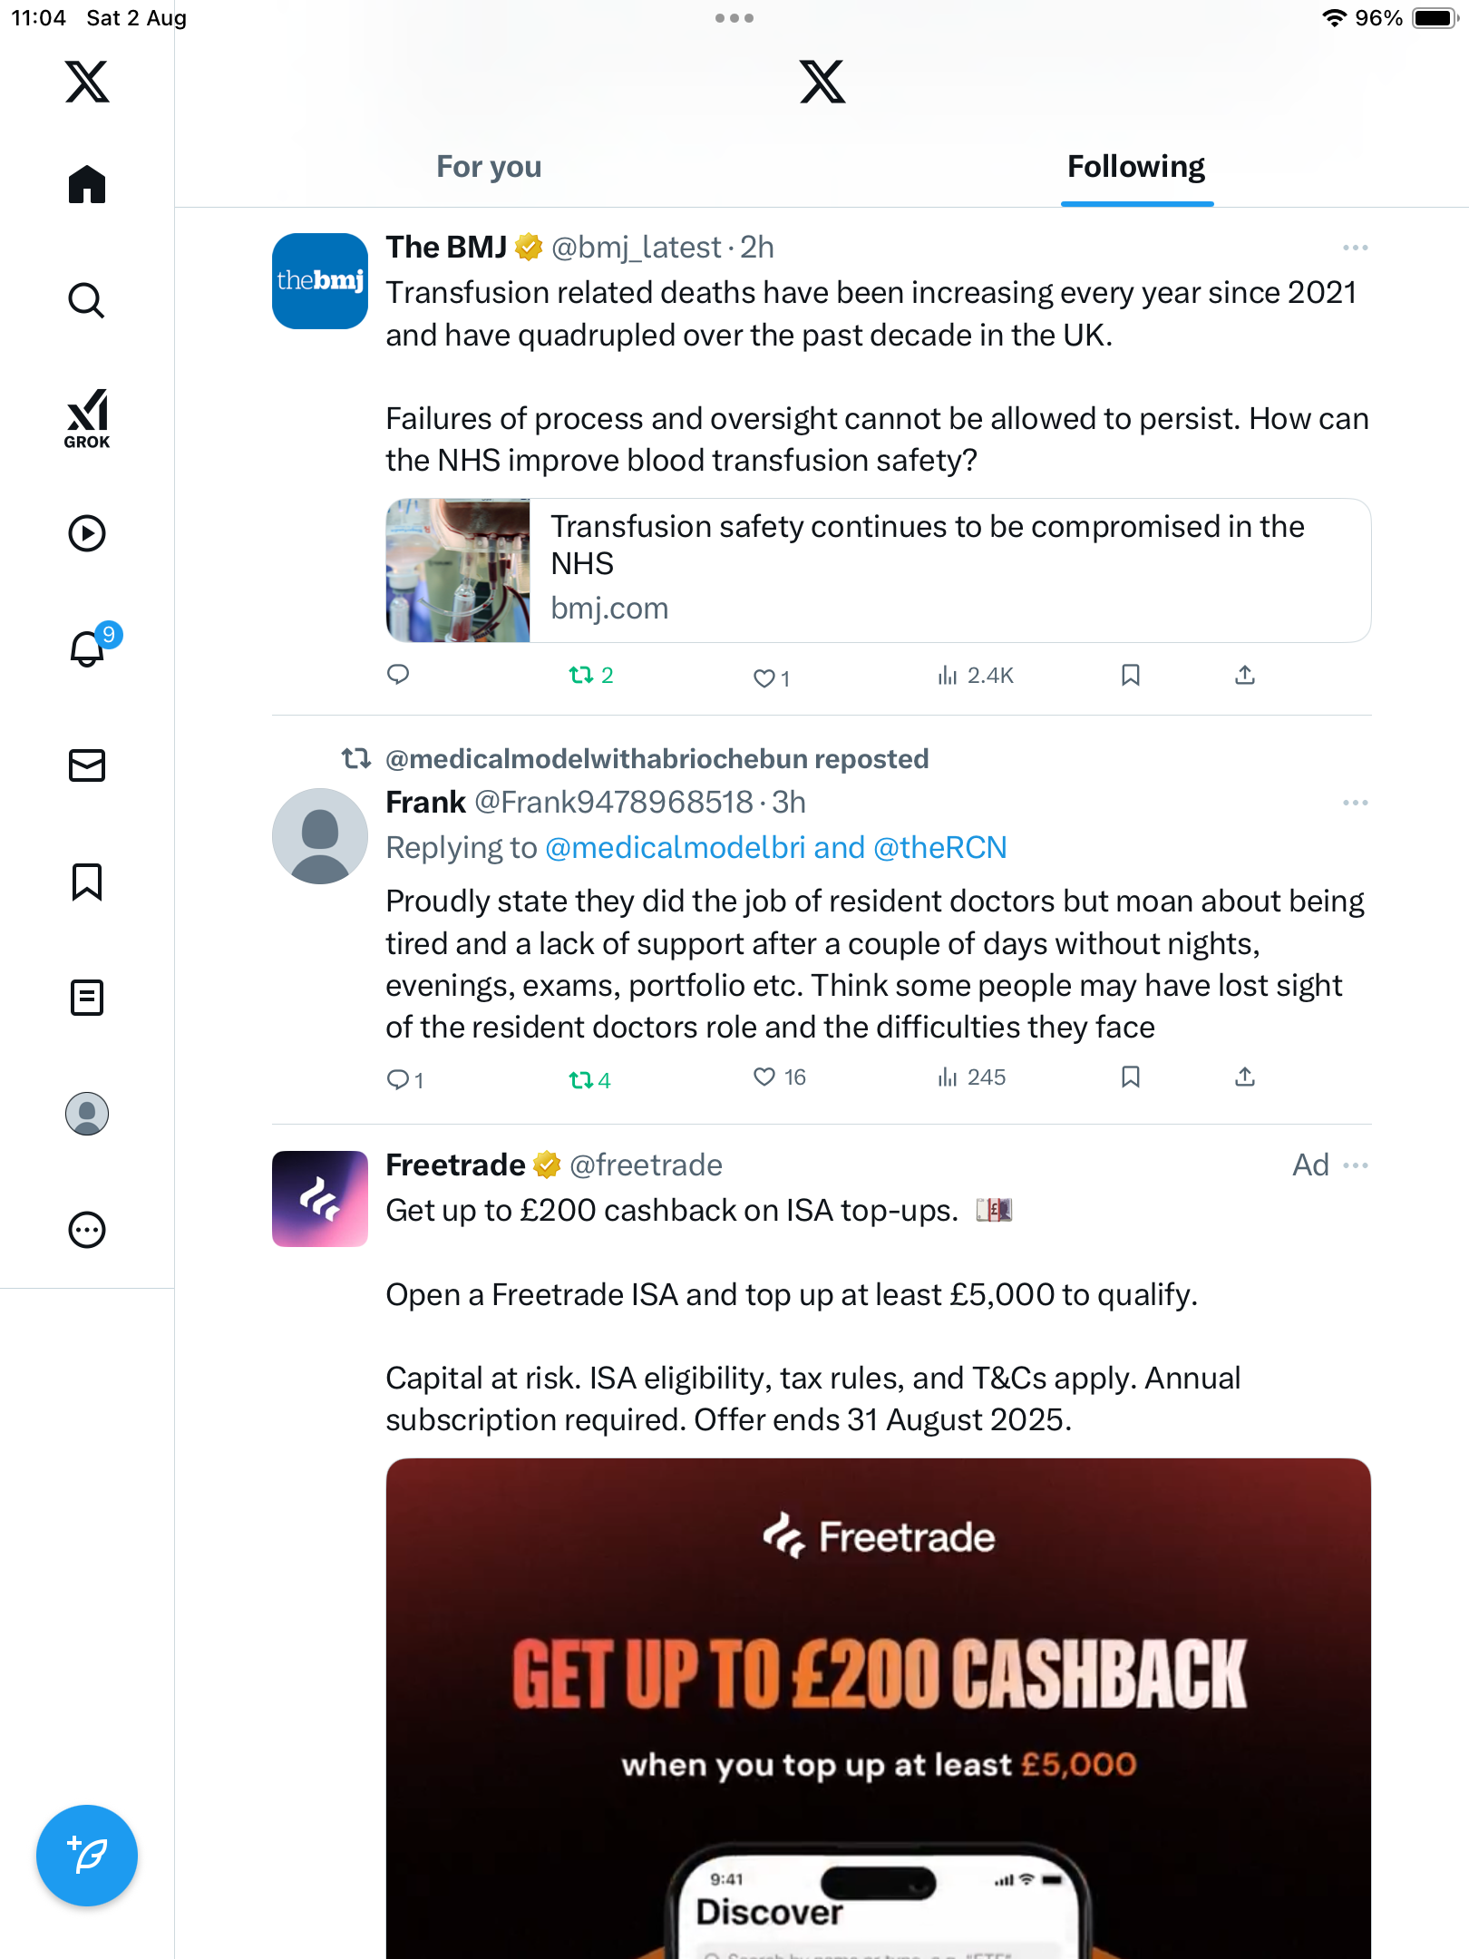
Task: Open the Video play icon in sidebar
Action: tap(87, 533)
